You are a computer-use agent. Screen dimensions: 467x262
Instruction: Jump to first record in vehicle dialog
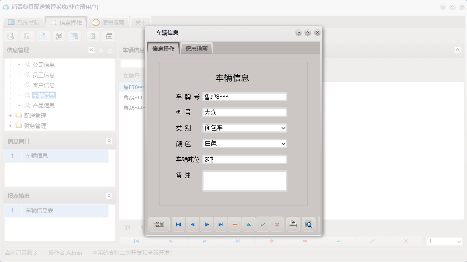tap(178, 224)
